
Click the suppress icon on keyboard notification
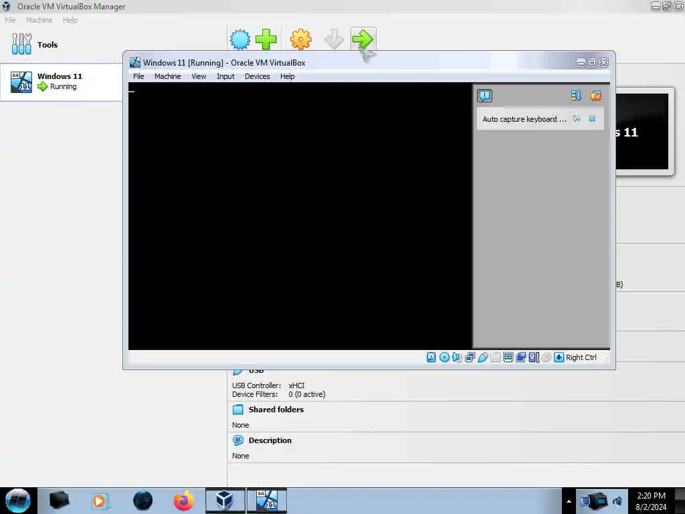[577, 118]
